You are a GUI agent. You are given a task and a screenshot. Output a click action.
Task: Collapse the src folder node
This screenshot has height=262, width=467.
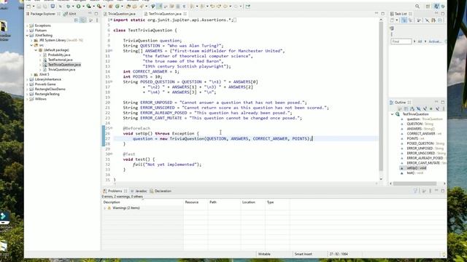point(31,45)
